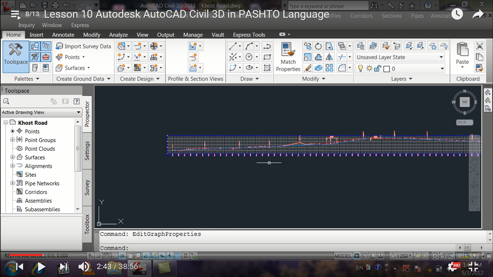The height and width of the screenshot is (277, 493).
Task: Switch to the Settings tab in Toolspace
Action: (87, 151)
